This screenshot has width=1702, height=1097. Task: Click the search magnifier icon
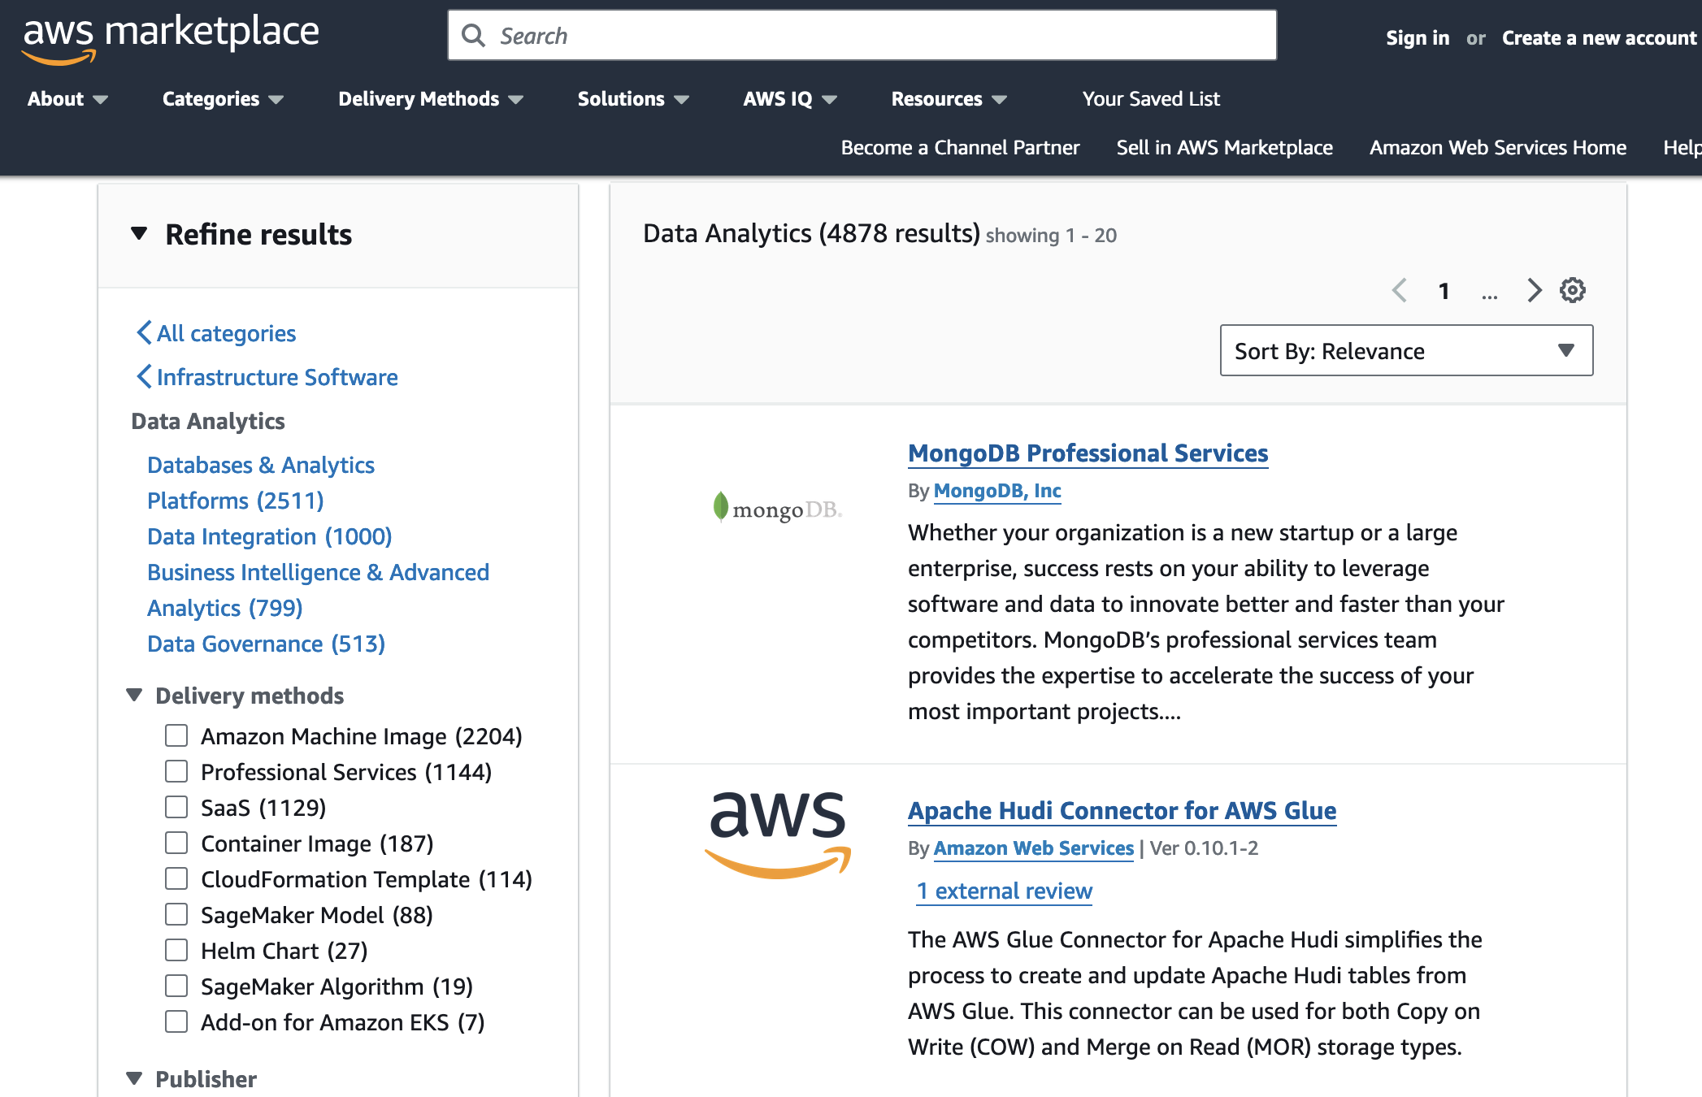(x=474, y=36)
